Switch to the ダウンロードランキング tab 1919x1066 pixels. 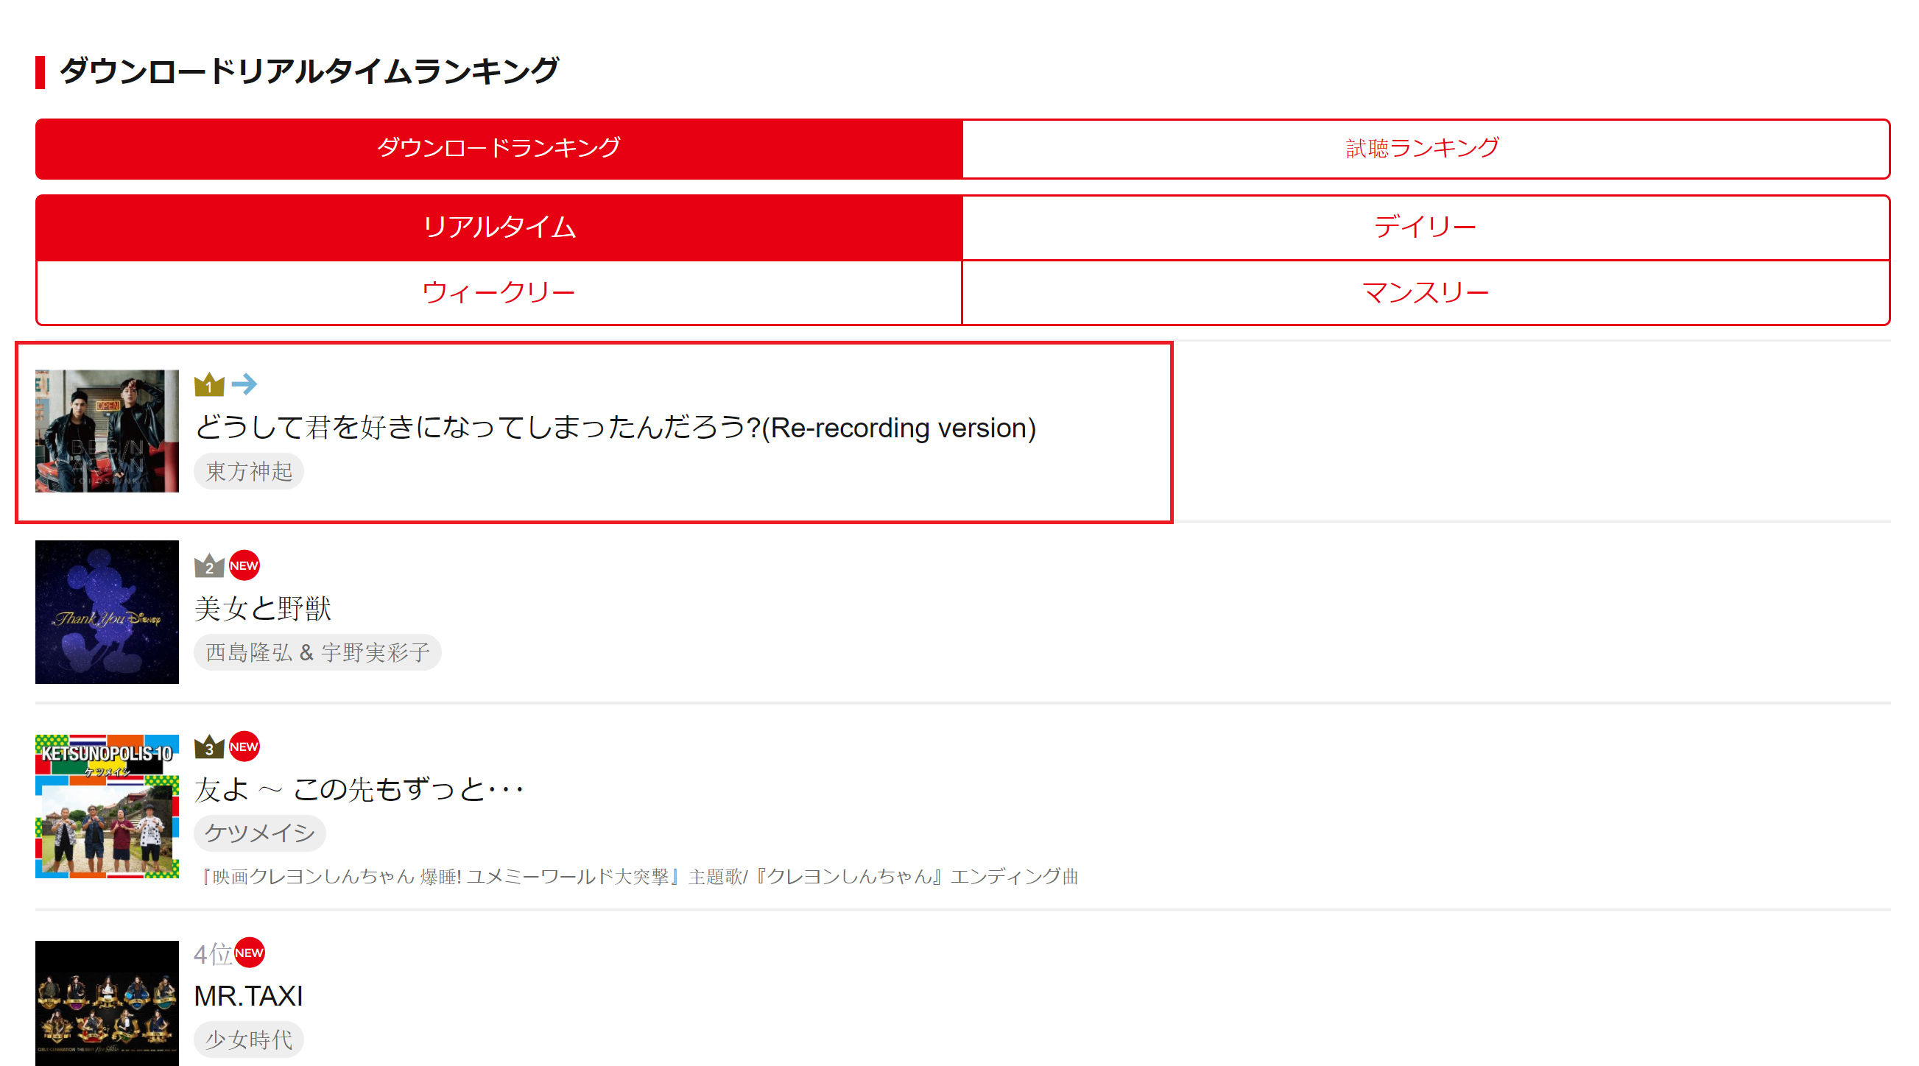tap(499, 148)
